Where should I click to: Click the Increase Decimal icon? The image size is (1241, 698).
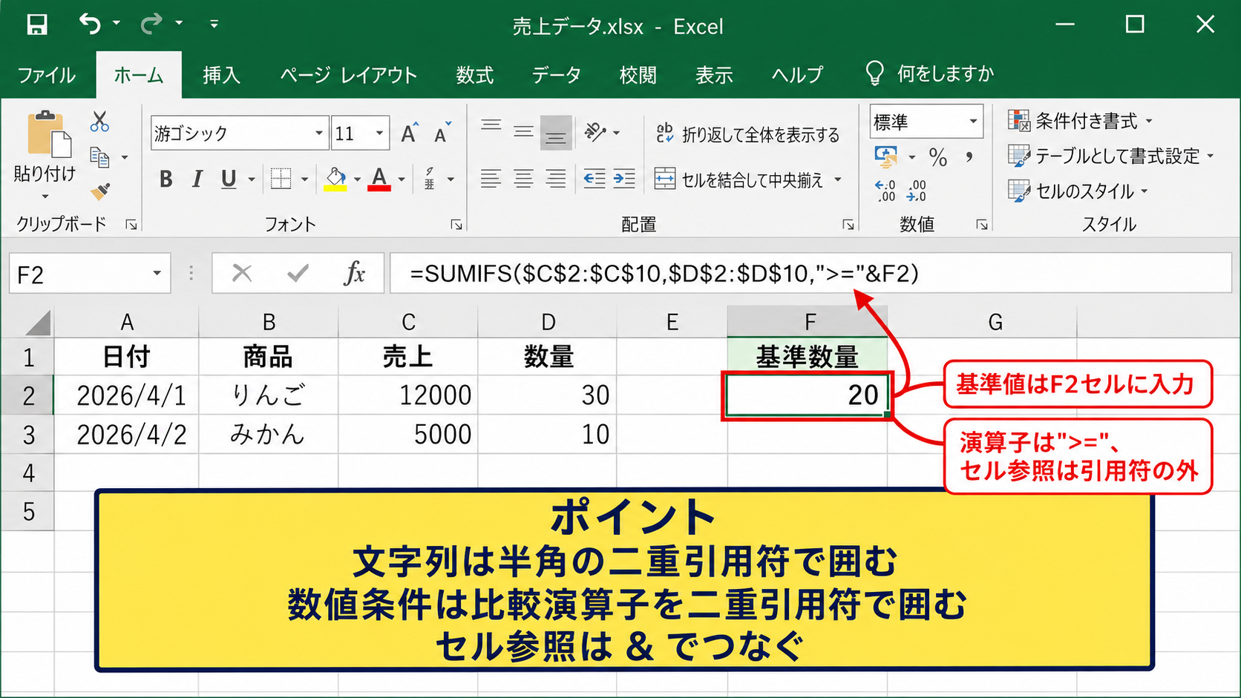click(885, 191)
